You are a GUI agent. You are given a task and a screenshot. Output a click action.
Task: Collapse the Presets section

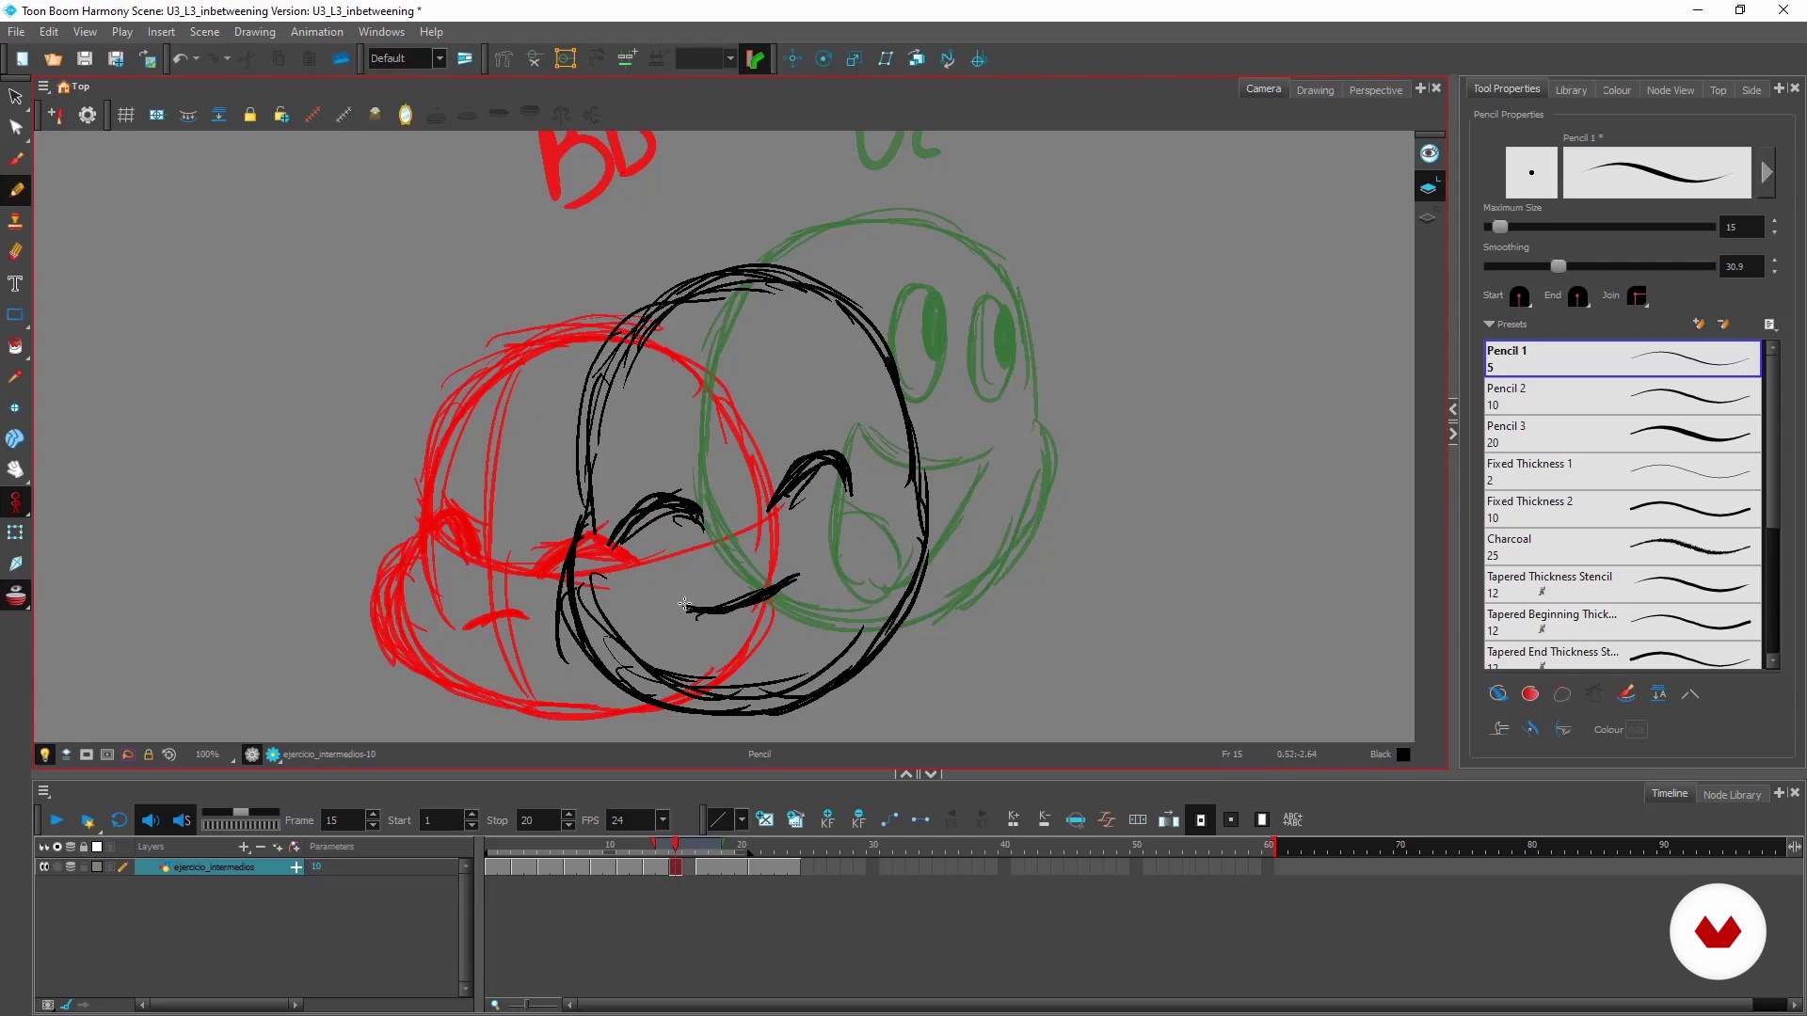(x=1489, y=324)
